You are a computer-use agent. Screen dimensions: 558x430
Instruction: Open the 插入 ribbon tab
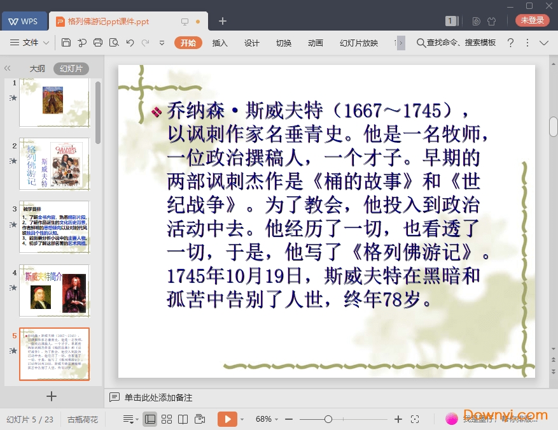click(x=220, y=43)
